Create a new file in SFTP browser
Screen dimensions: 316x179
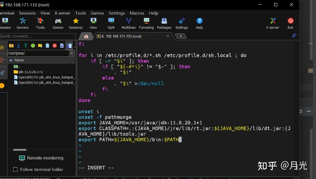[x=47, y=46]
